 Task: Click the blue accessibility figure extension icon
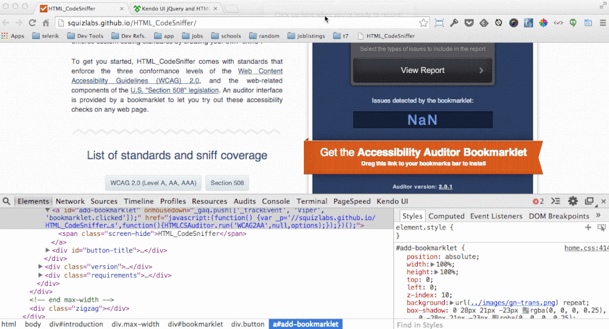[528, 23]
